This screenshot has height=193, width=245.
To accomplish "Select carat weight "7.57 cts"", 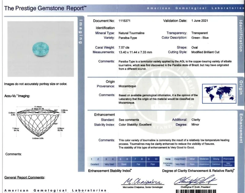I will (x=124, y=48).
